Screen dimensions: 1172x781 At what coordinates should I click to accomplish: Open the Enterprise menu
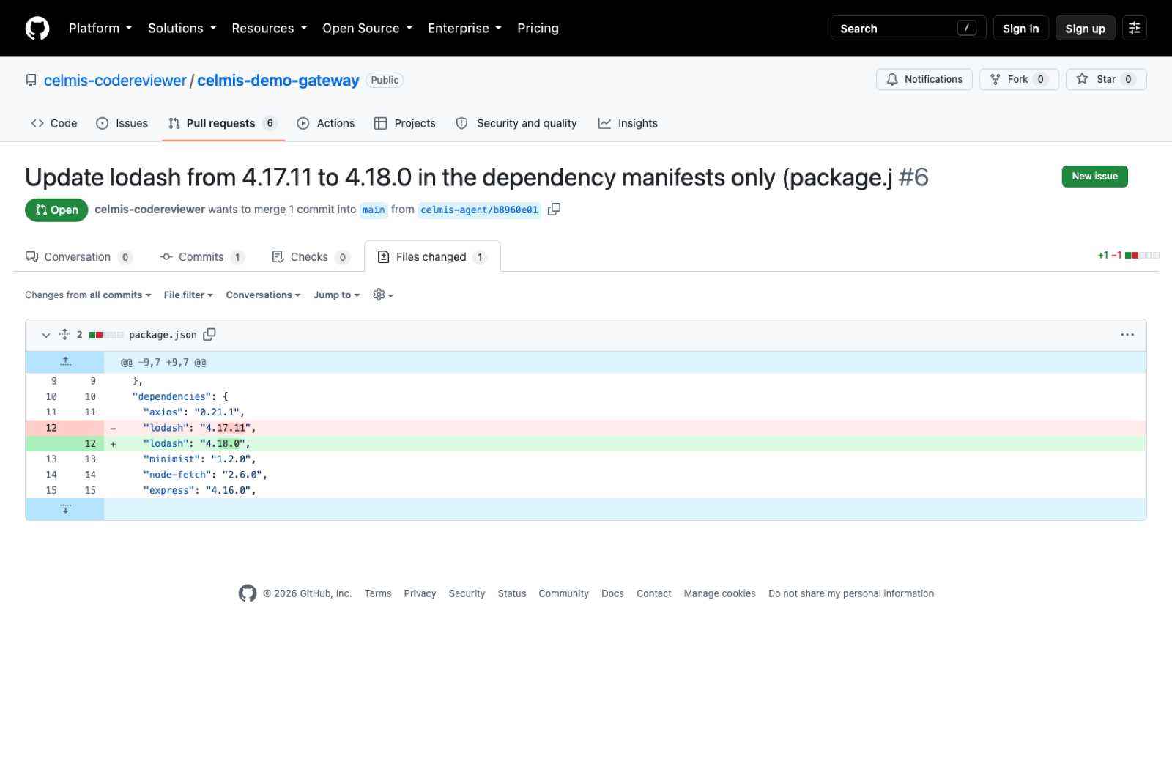click(465, 29)
